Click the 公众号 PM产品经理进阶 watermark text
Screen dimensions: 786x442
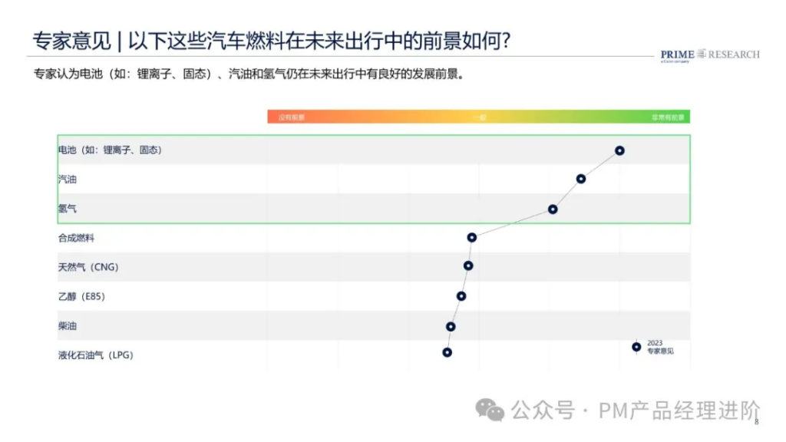[x=636, y=411]
